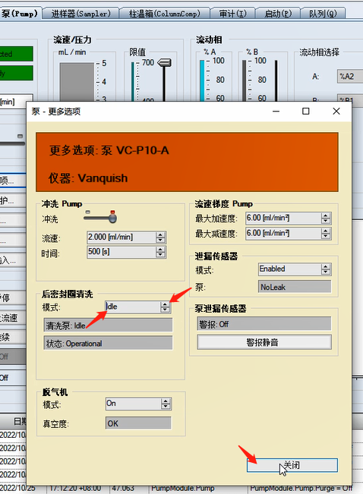Open the 泄漏传感器 模式 Enabled dropdown
363x494 pixels.
point(289,269)
